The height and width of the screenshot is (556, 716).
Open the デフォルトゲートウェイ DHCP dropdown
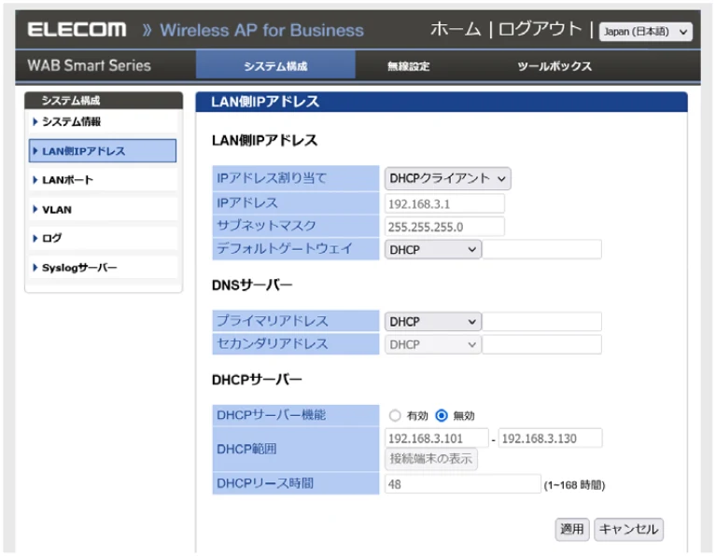click(x=432, y=250)
